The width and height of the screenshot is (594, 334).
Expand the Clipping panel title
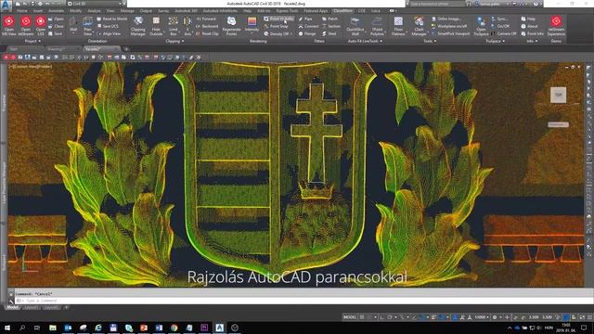174,41
